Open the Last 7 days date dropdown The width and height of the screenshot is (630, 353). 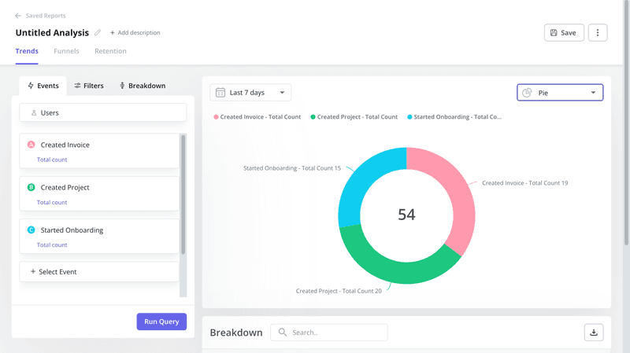(250, 93)
